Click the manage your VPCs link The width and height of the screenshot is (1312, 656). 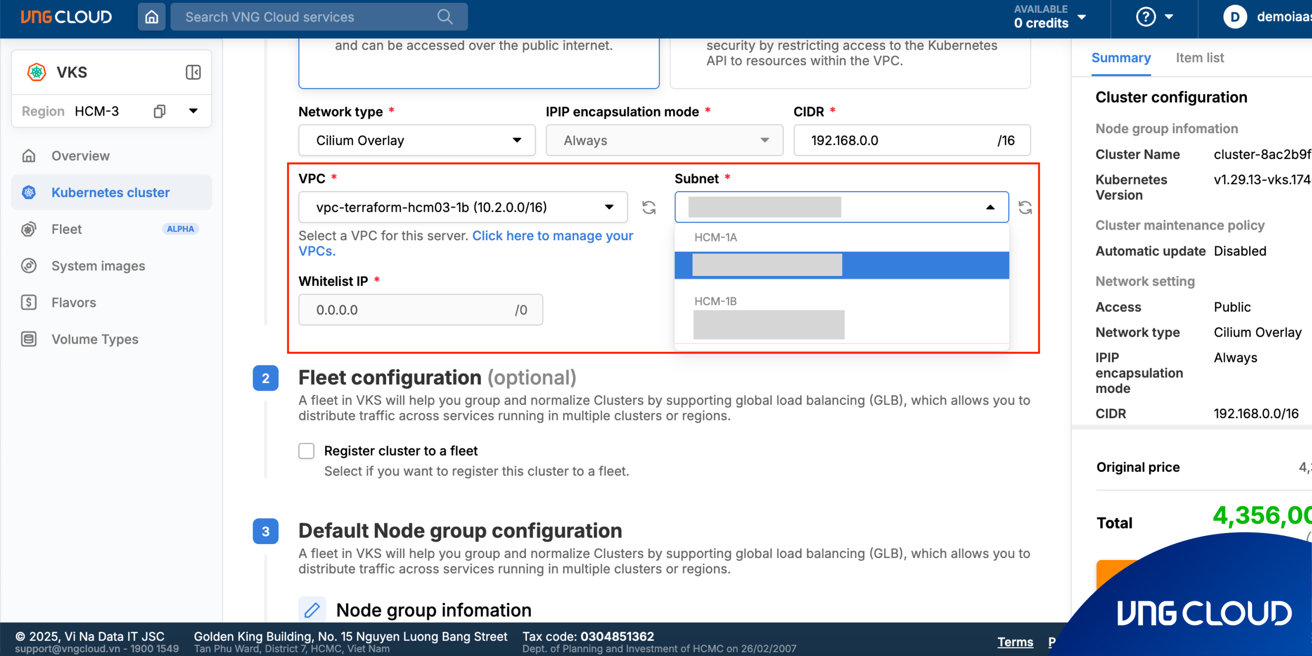552,236
